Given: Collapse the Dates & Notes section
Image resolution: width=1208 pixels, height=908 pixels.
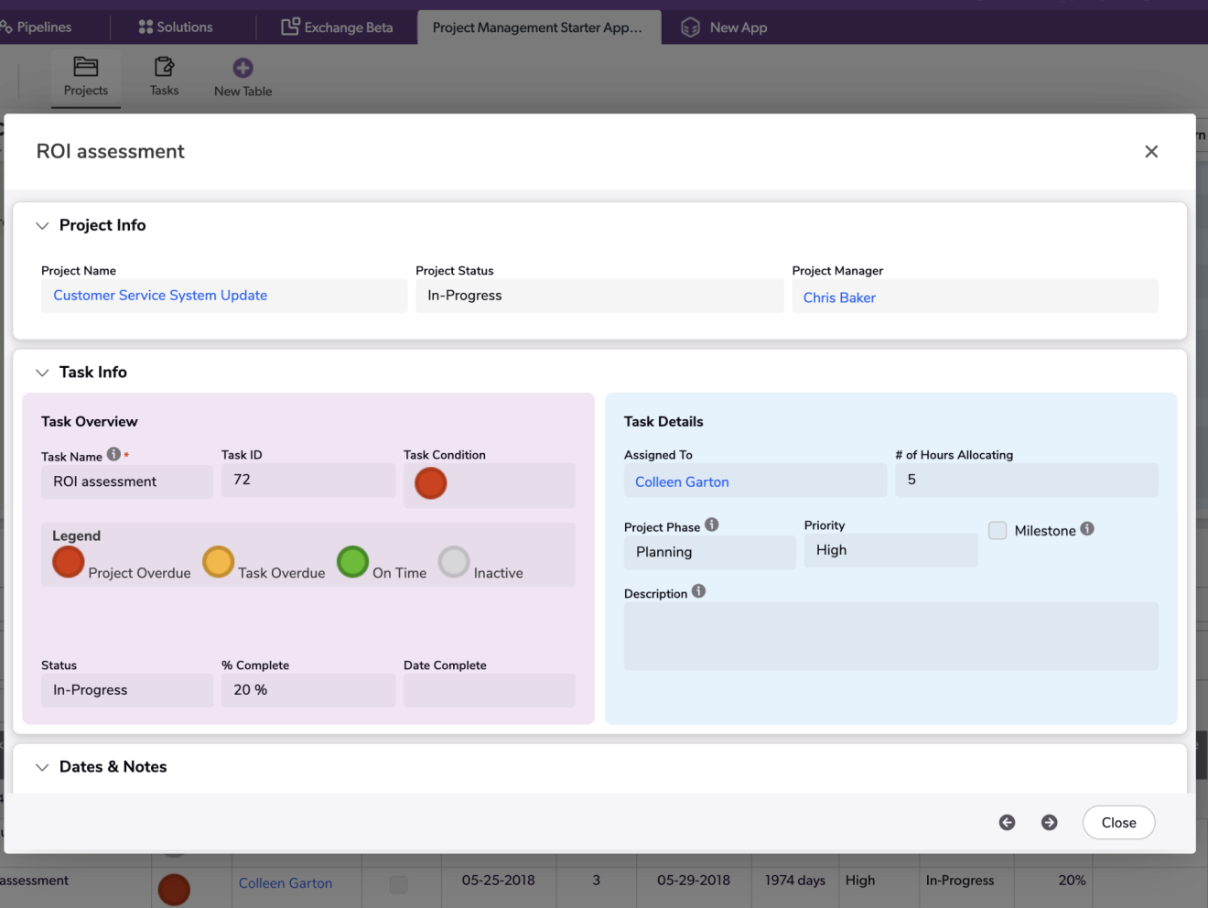Looking at the screenshot, I should click(42, 767).
